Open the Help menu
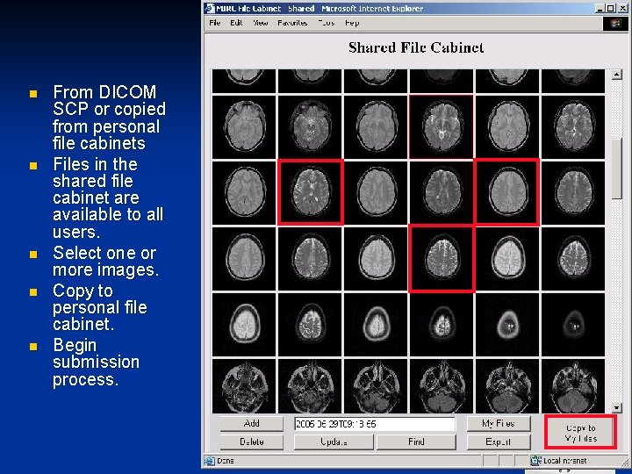 click(x=352, y=23)
